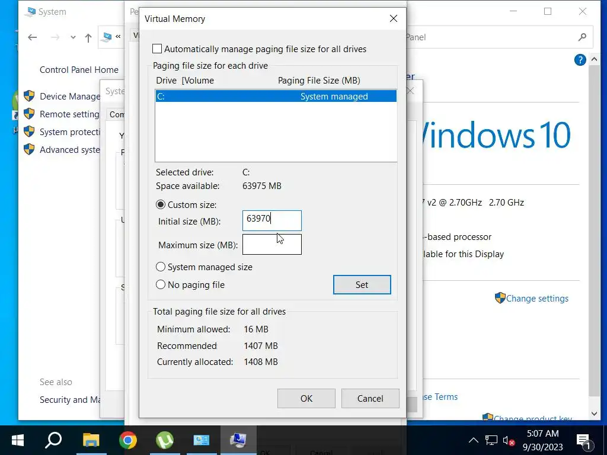Click network tray icon
Image resolution: width=607 pixels, height=455 pixels.
coord(491,440)
